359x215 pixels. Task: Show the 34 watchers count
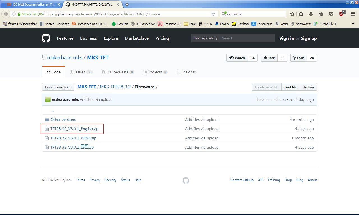pyautogui.click(x=253, y=58)
